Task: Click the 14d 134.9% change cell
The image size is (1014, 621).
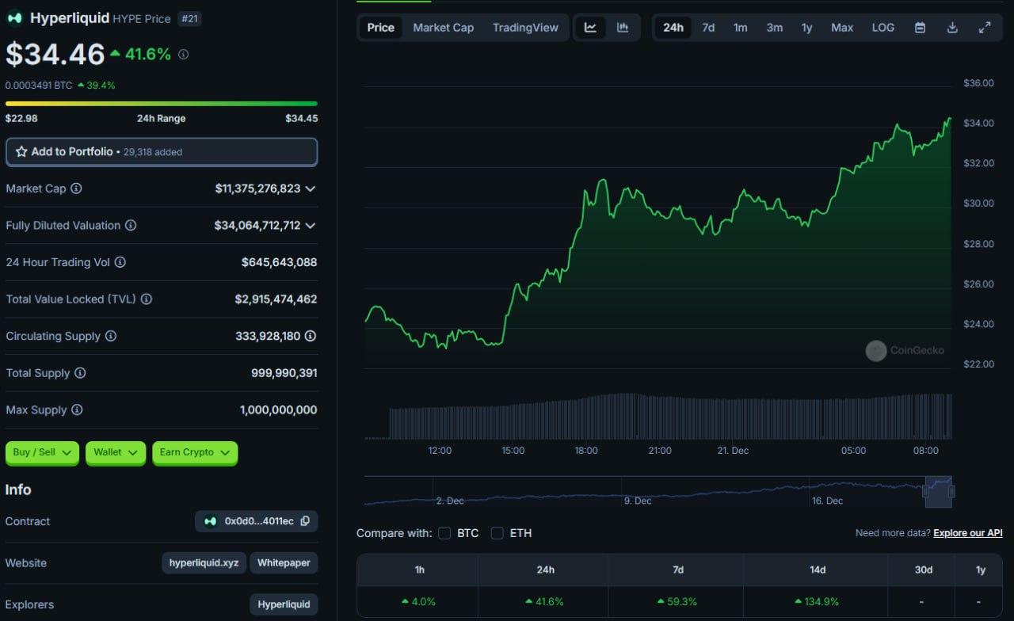Action: click(817, 602)
